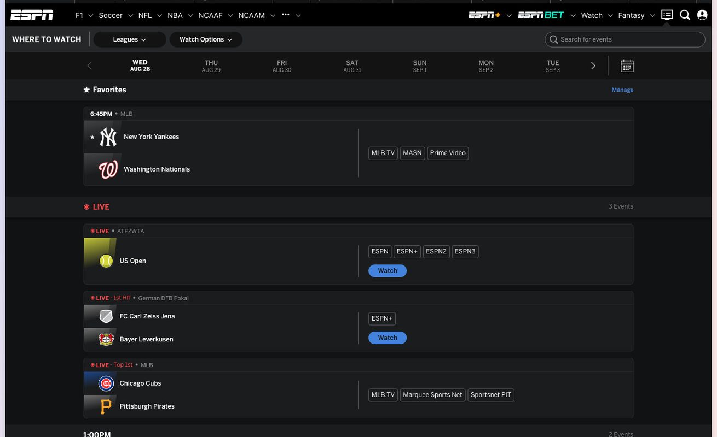This screenshot has width=717, height=437.
Task: Click ESPN+ tag for Jena vs Leverkusen
Action: pos(382,318)
